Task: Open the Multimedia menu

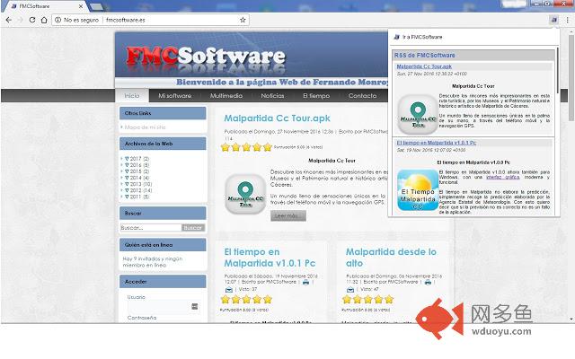Action: 226,96
